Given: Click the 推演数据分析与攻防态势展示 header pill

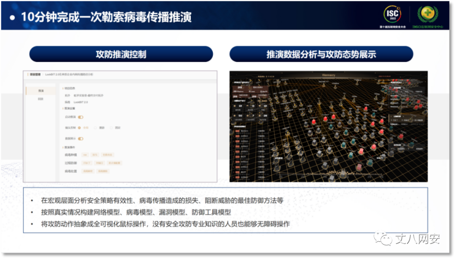Looking at the screenshot, I should (x=321, y=54).
